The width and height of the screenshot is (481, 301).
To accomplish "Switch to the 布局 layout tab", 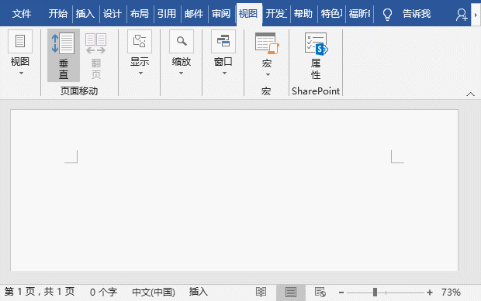I will pyautogui.click(x=140, y=13).
